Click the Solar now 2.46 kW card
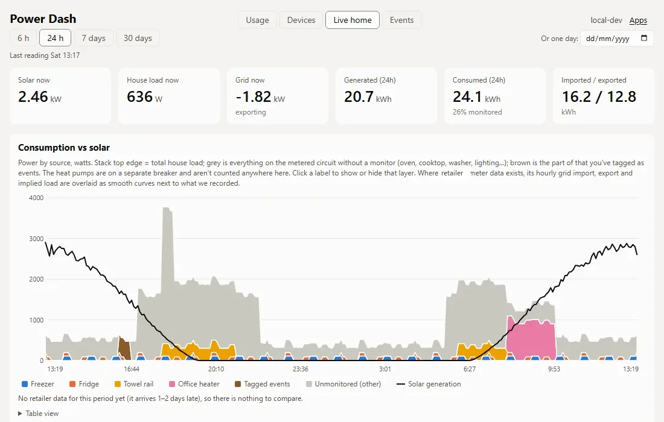 click(60, 96)
